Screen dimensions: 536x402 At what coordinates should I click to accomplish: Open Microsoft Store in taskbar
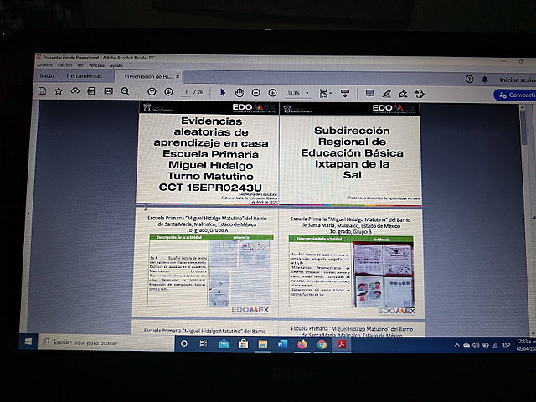pos(243,344)
